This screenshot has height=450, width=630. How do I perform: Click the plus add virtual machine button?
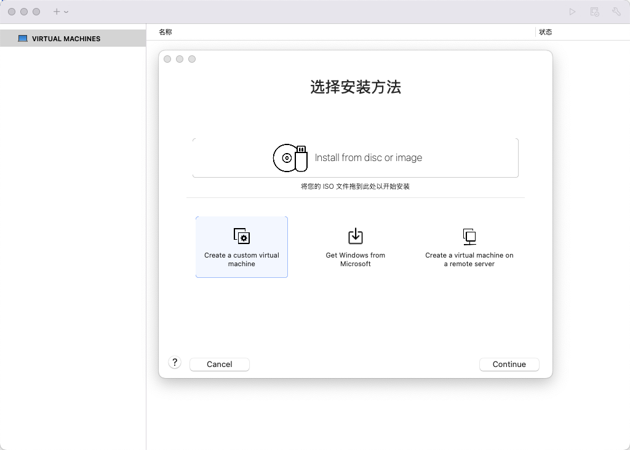(56, 12)
